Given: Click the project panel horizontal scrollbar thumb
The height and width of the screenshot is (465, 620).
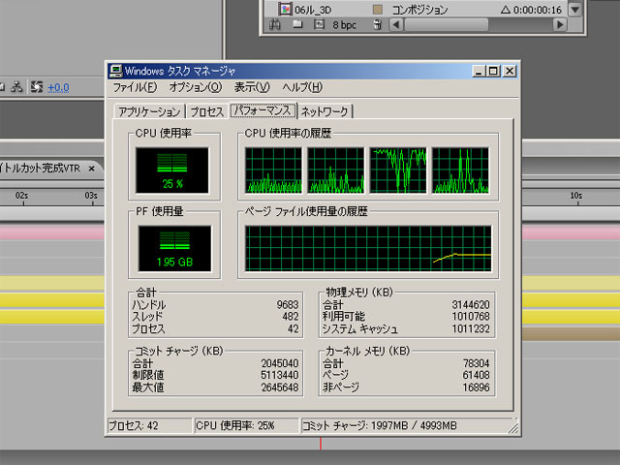Looking at the screenshot, I should 447,25.
